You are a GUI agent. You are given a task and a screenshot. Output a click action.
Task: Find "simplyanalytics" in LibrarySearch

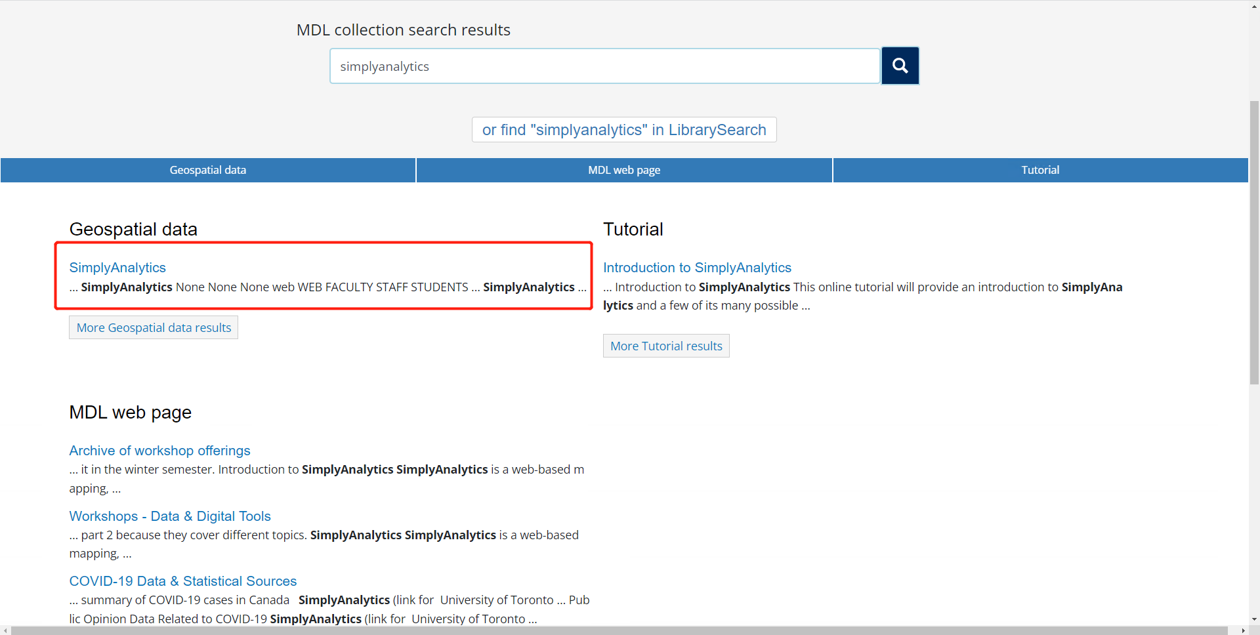(623, 129)
